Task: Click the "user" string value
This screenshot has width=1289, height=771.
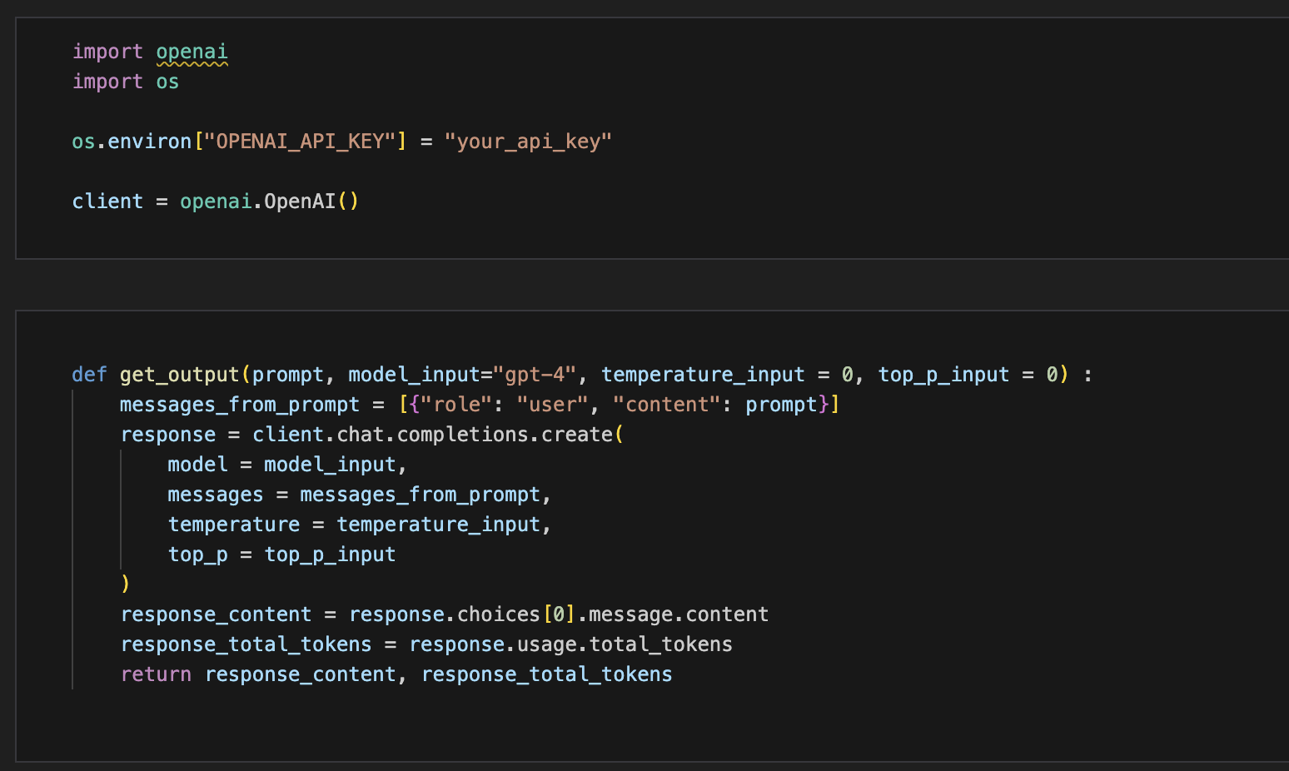Action: click(553, 405)
